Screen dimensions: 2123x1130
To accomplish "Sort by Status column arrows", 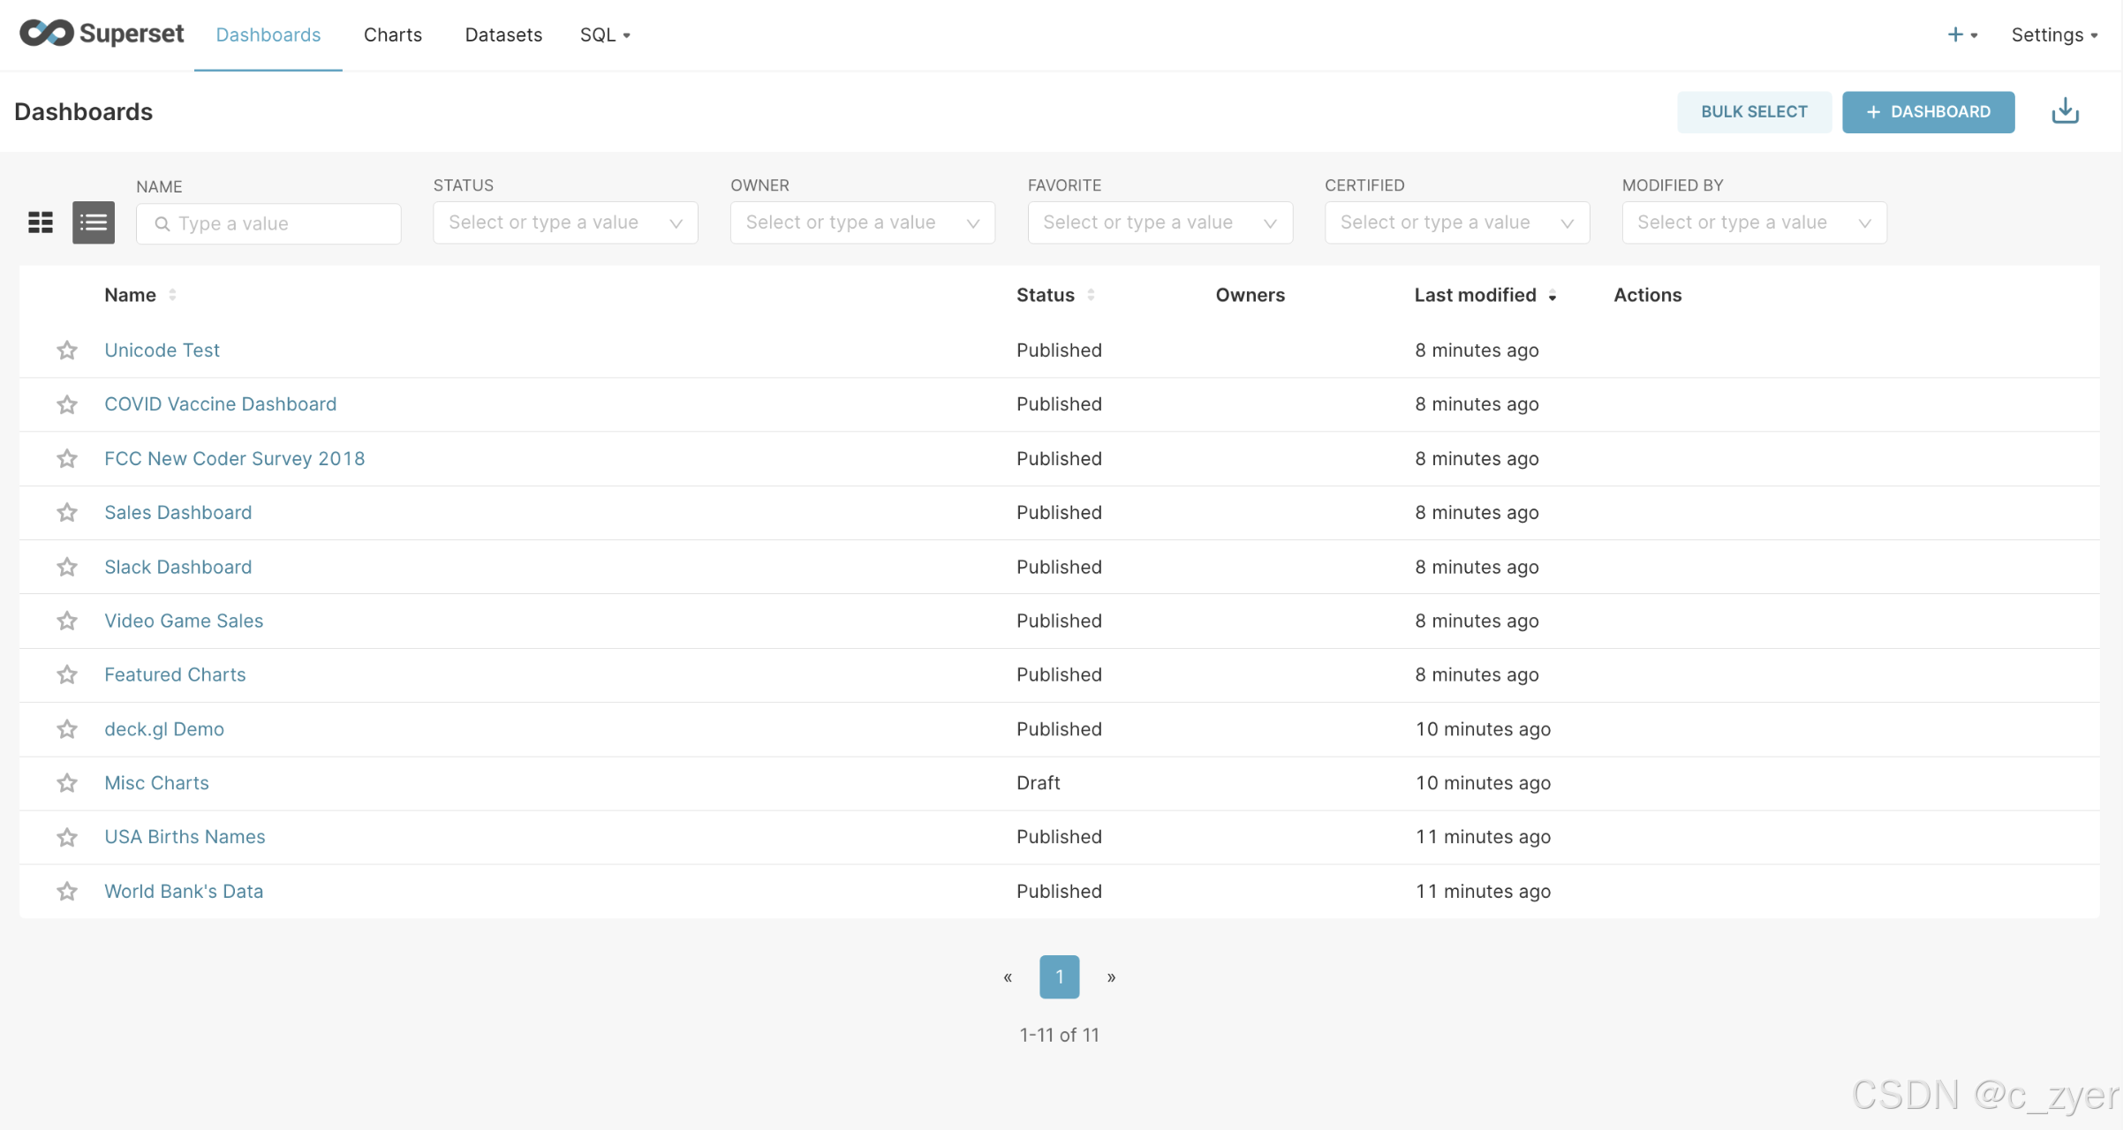I will pos(1091,295).
